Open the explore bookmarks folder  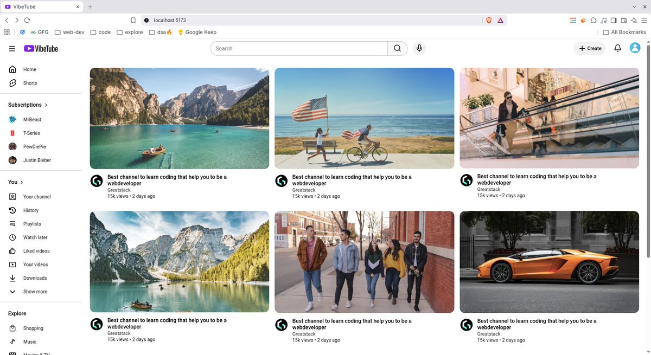pos(130,32)
